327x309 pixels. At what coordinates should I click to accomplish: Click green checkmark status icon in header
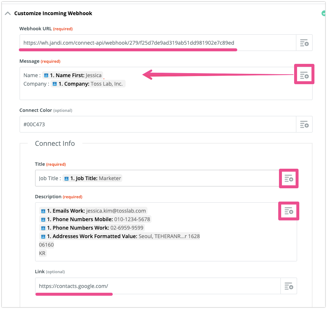[x=324, y=13]
